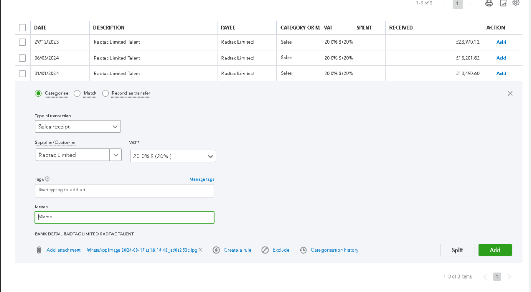Open the WhatsApp Image attachment file link
Screen dimensions: 531x292
tap(142, 250)
